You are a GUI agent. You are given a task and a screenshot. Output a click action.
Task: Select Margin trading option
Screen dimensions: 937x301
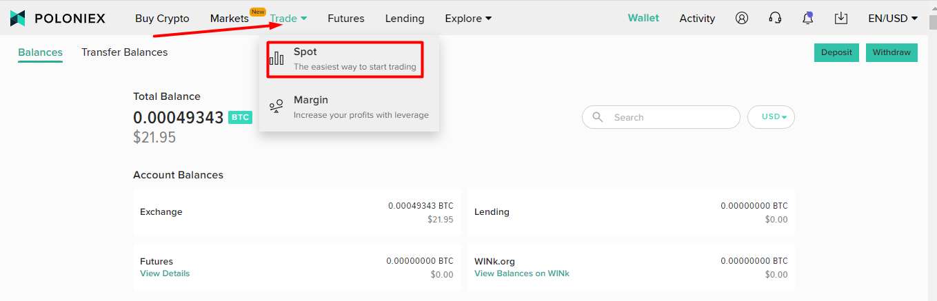349,107
